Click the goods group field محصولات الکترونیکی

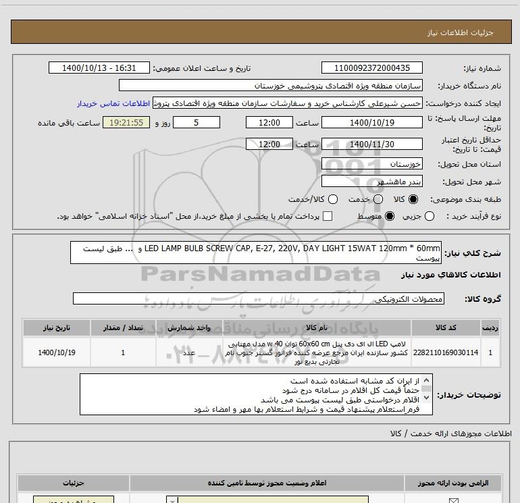[259, 298]
